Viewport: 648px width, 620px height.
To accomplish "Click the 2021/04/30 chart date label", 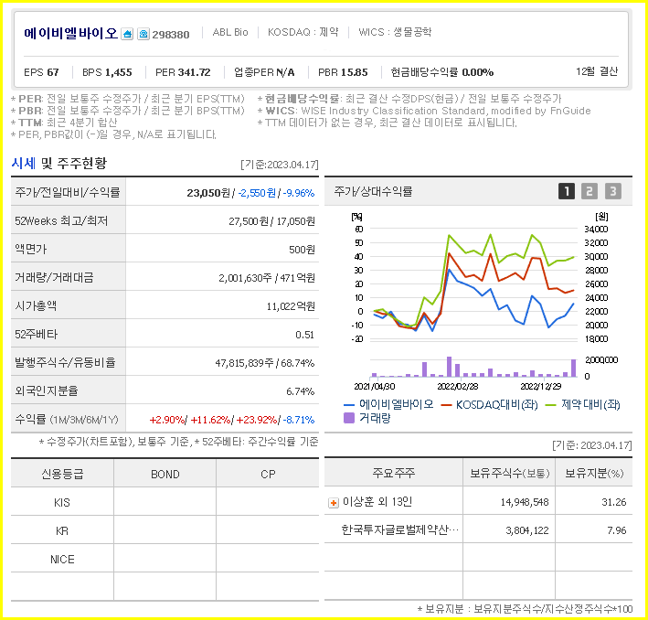I will [375, 386].
